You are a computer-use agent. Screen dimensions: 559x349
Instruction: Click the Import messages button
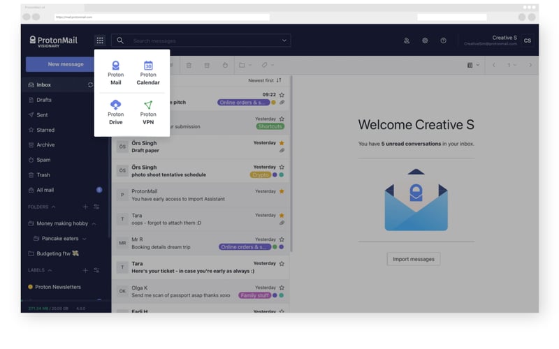(414, 259)
